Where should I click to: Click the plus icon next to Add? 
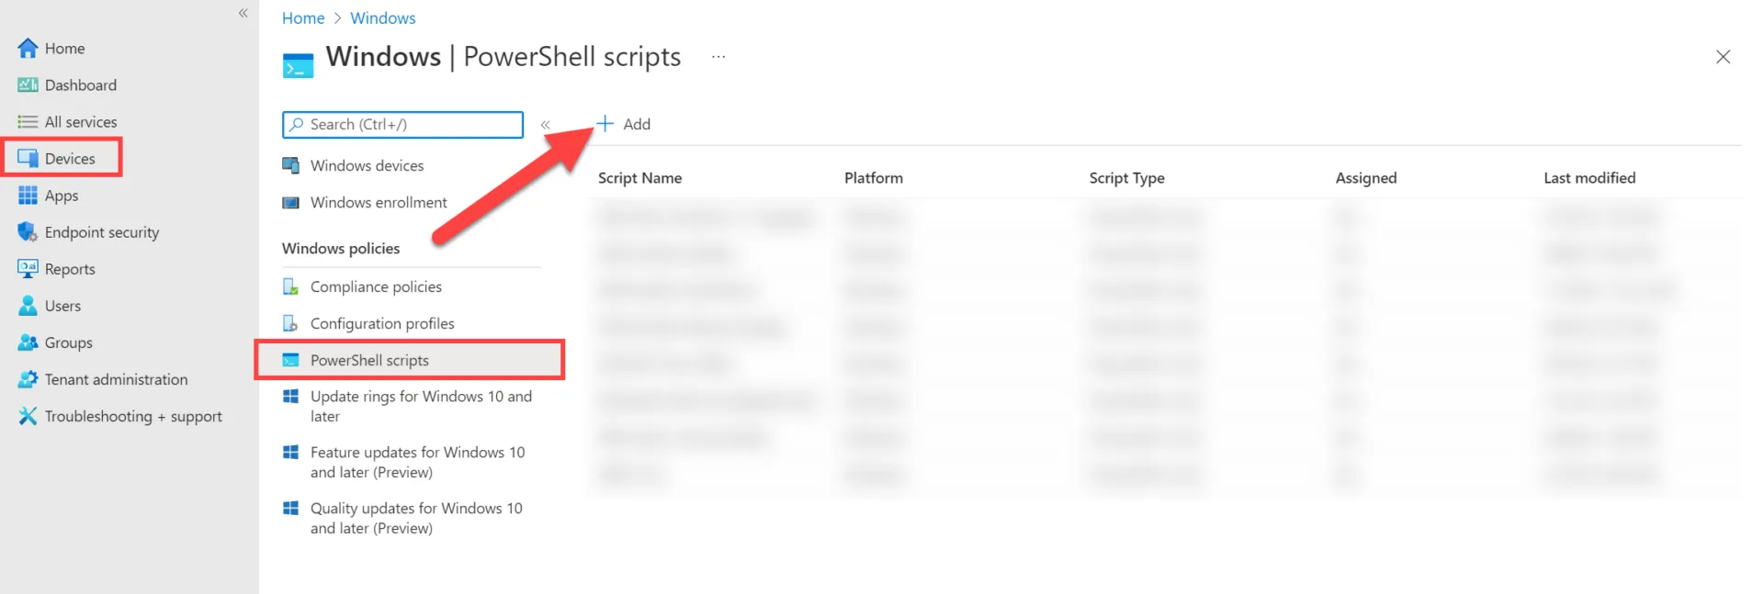point(605,123)
